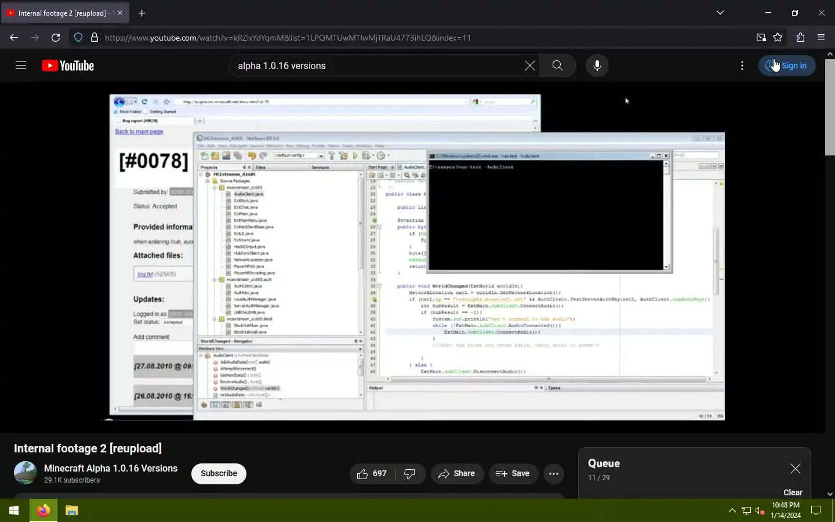Click the page vertical scrollbar thumb
835x522 pixels.
pos(830,106)
